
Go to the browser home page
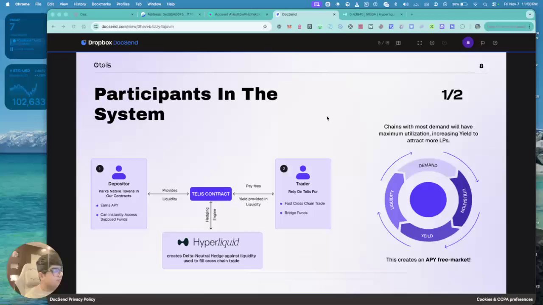(84, 26)
